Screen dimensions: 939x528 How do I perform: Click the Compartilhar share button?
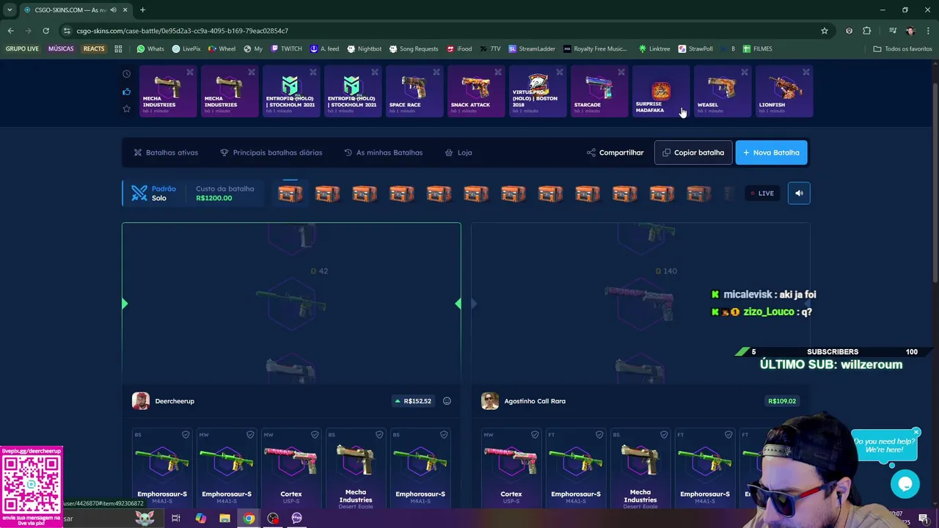(x=615, y=153)
